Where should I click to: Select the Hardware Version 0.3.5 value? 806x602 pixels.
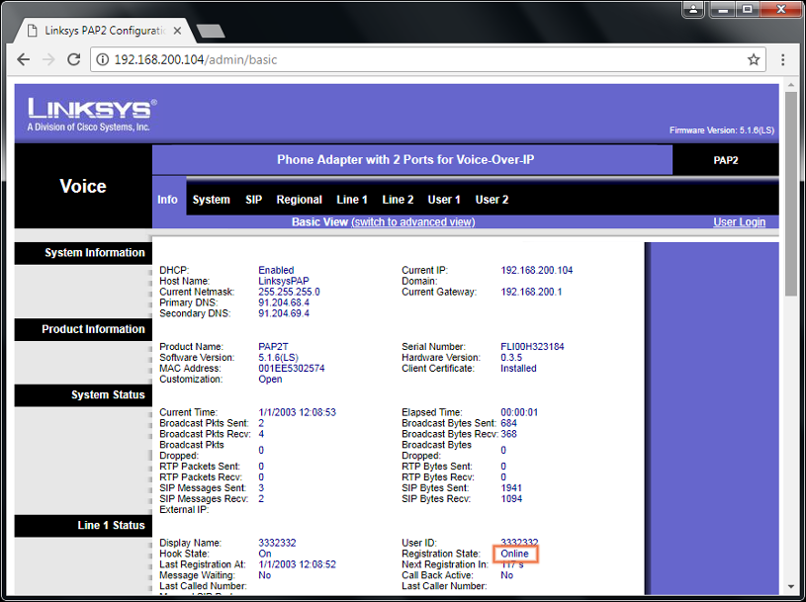coord(511,358)
